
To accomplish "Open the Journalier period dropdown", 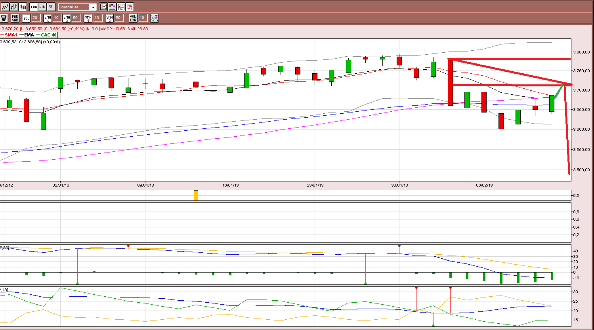I will tap(77, 7).
